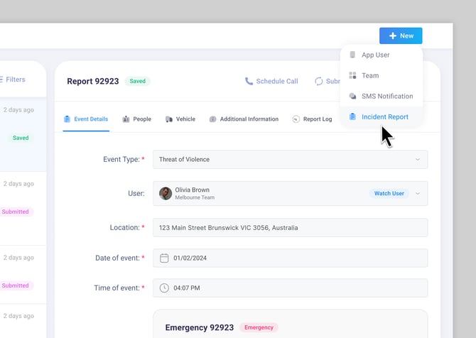Click the Time of event field
476x338 pixels.
click(x=290, y=288)
